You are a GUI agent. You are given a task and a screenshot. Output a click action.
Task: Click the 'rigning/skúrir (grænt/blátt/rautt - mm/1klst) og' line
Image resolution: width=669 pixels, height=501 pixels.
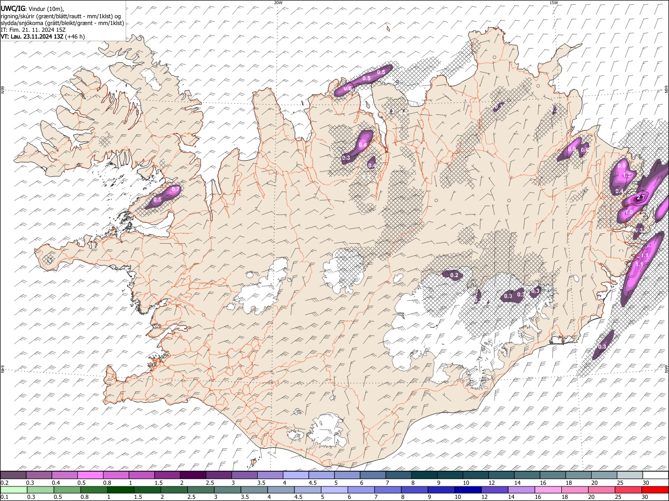(61, 16)
